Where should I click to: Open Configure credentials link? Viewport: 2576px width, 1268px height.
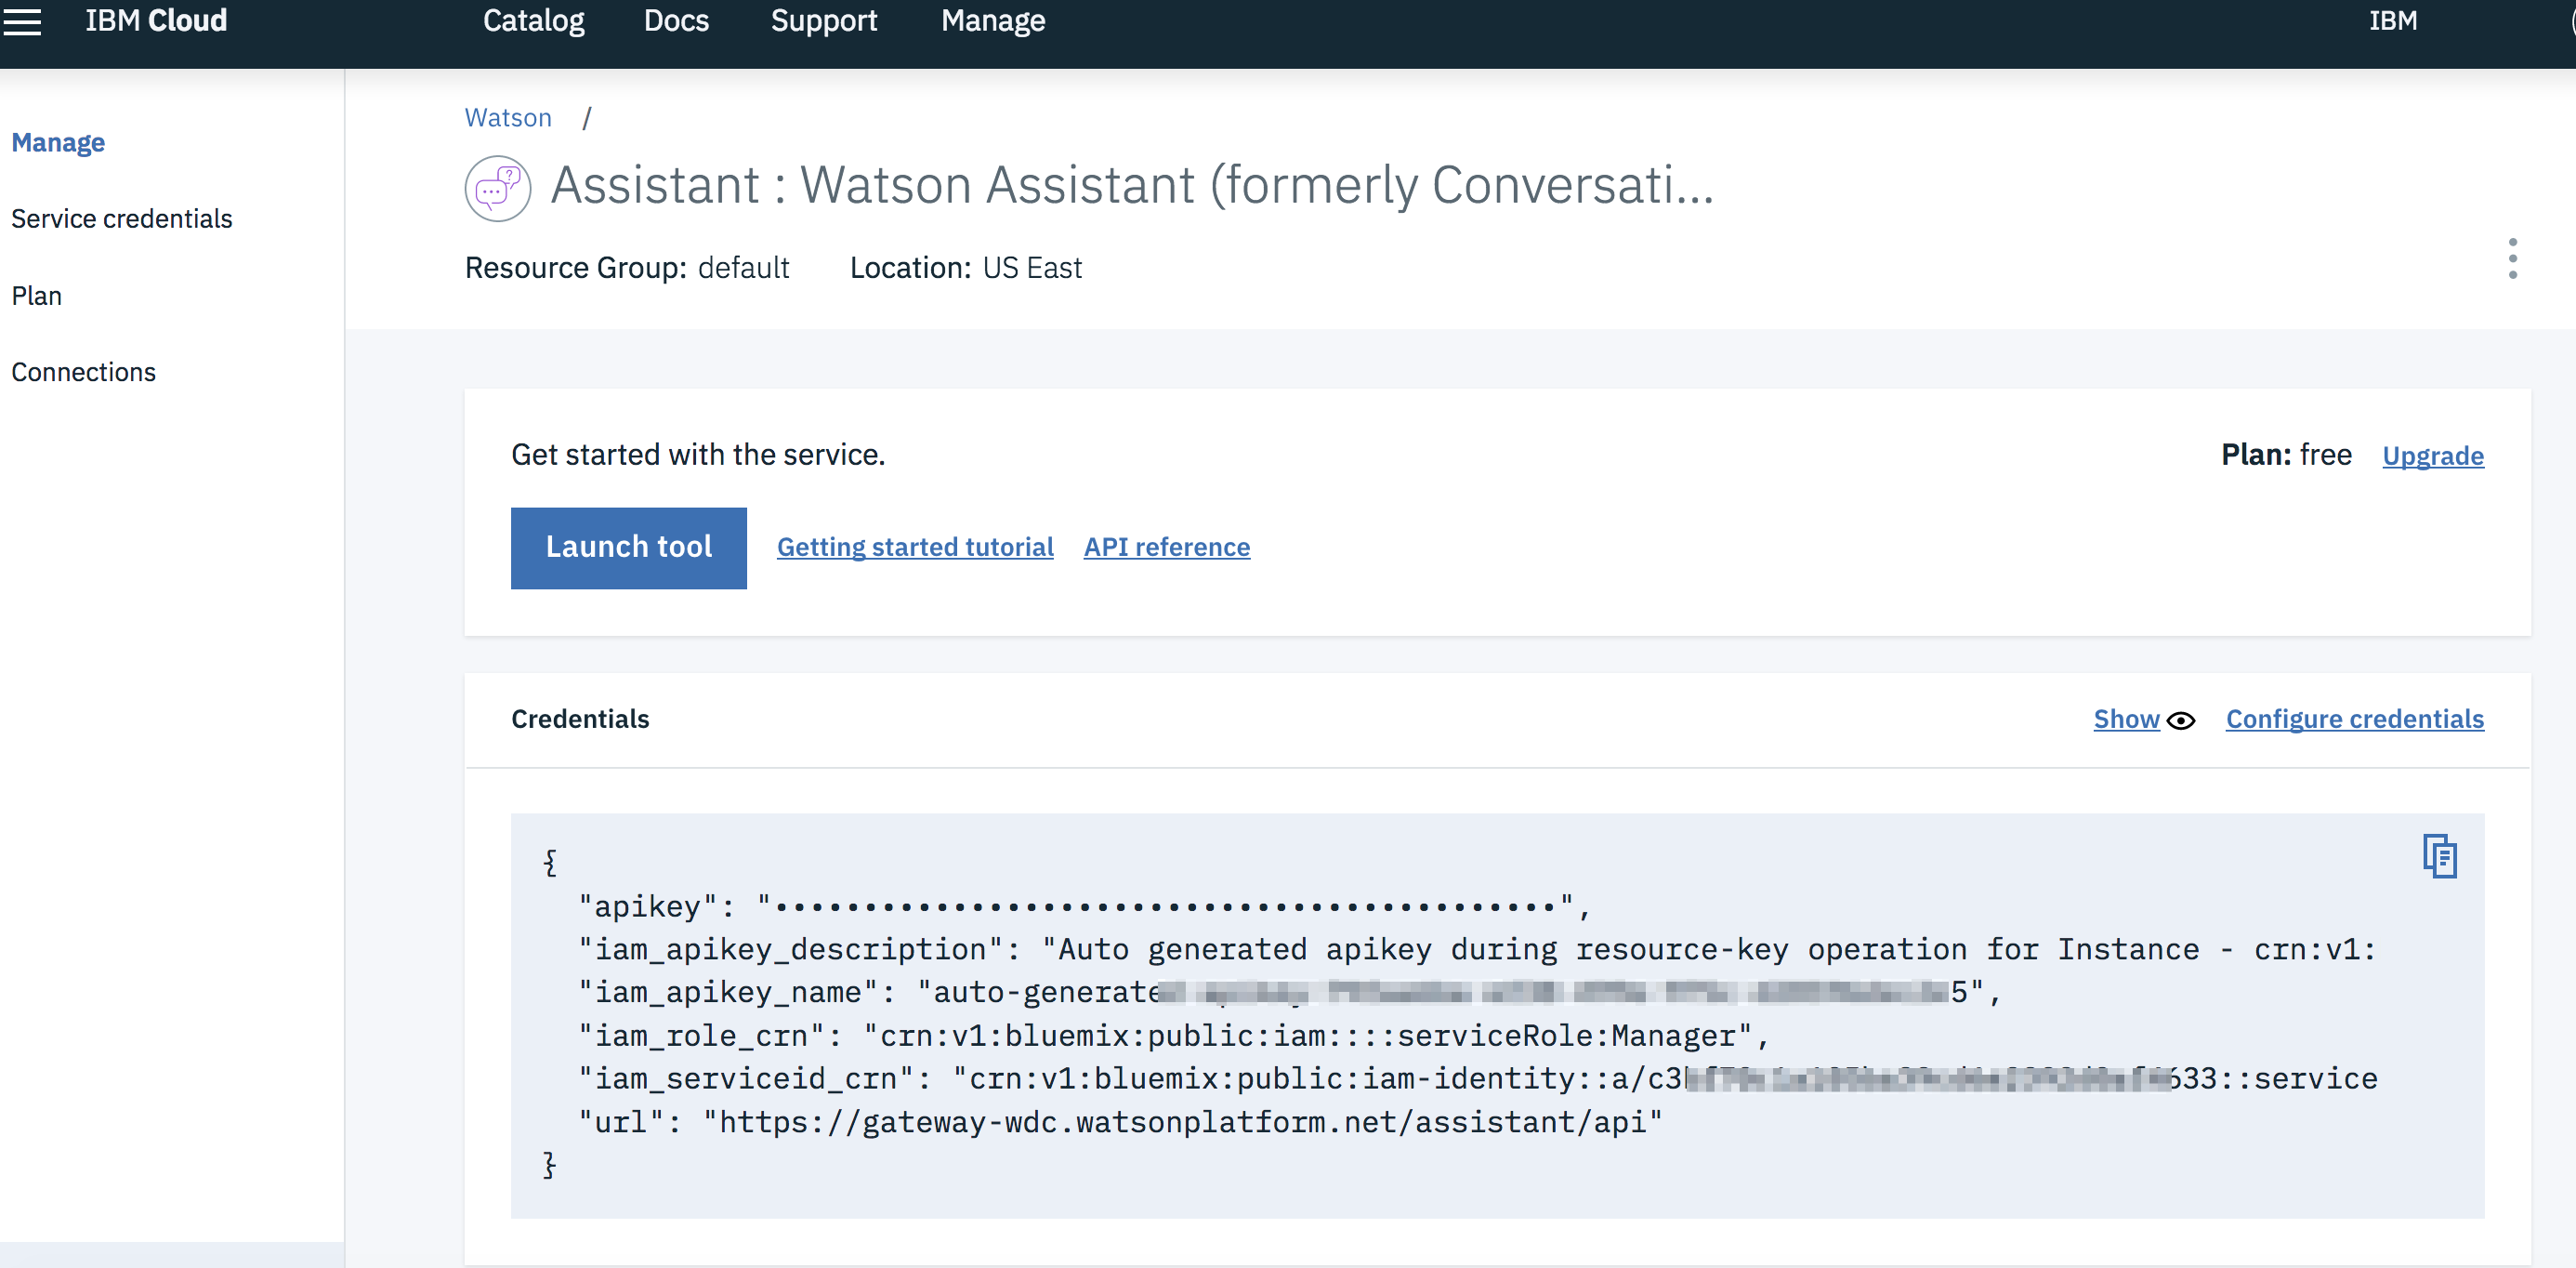click(x=2354, y=719)
